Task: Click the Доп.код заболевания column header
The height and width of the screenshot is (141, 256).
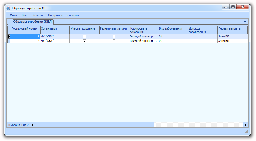Action: click(x=203, y=30)
